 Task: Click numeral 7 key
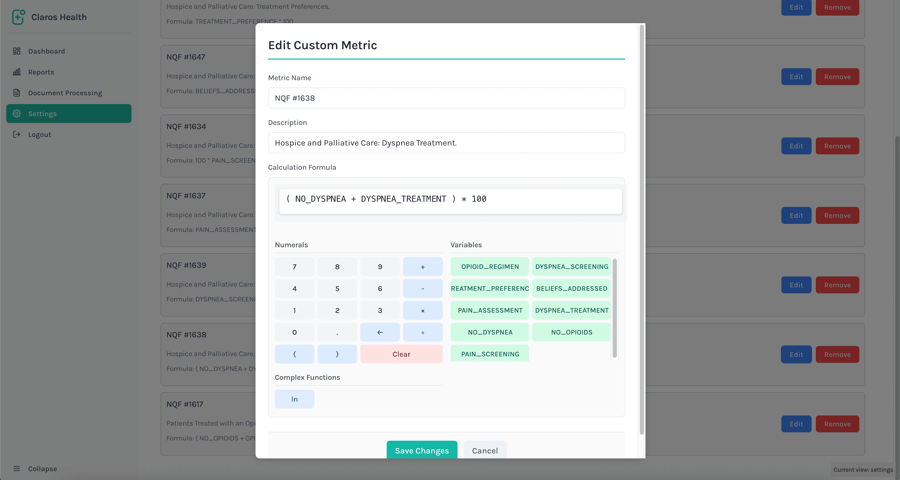click(294, 267)
